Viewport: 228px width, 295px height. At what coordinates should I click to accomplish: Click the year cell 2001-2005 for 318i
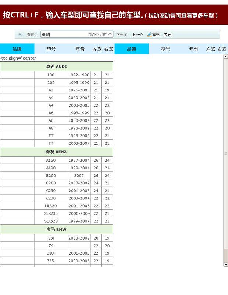point(79,253)
